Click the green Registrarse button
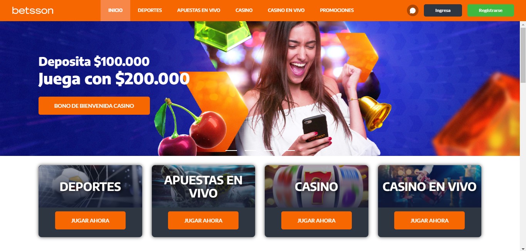Viewport: 526px width, 251px height. pyautogui.click(x=491, y=10)
